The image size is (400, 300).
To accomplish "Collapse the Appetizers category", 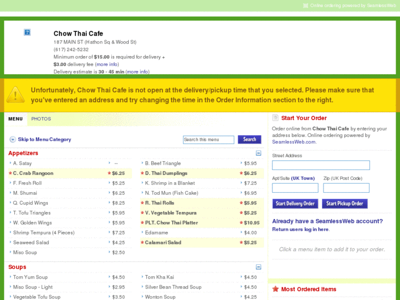I will tap(259, 153).
